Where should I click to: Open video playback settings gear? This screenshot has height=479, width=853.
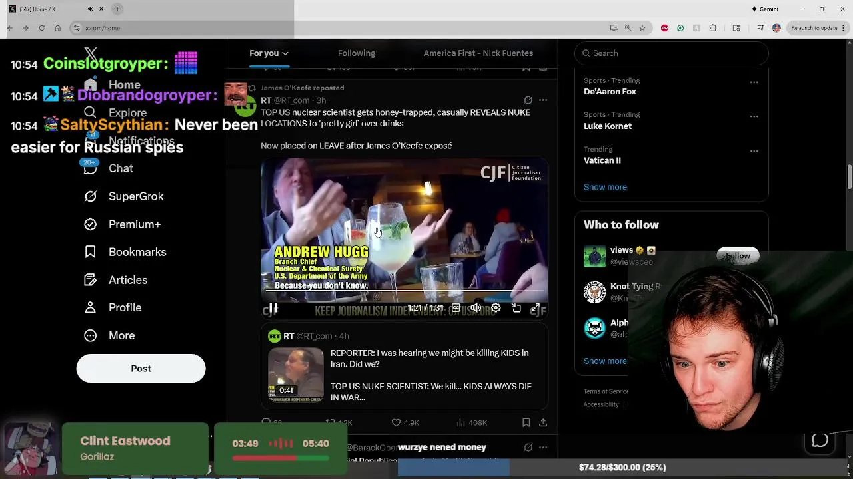496,308
